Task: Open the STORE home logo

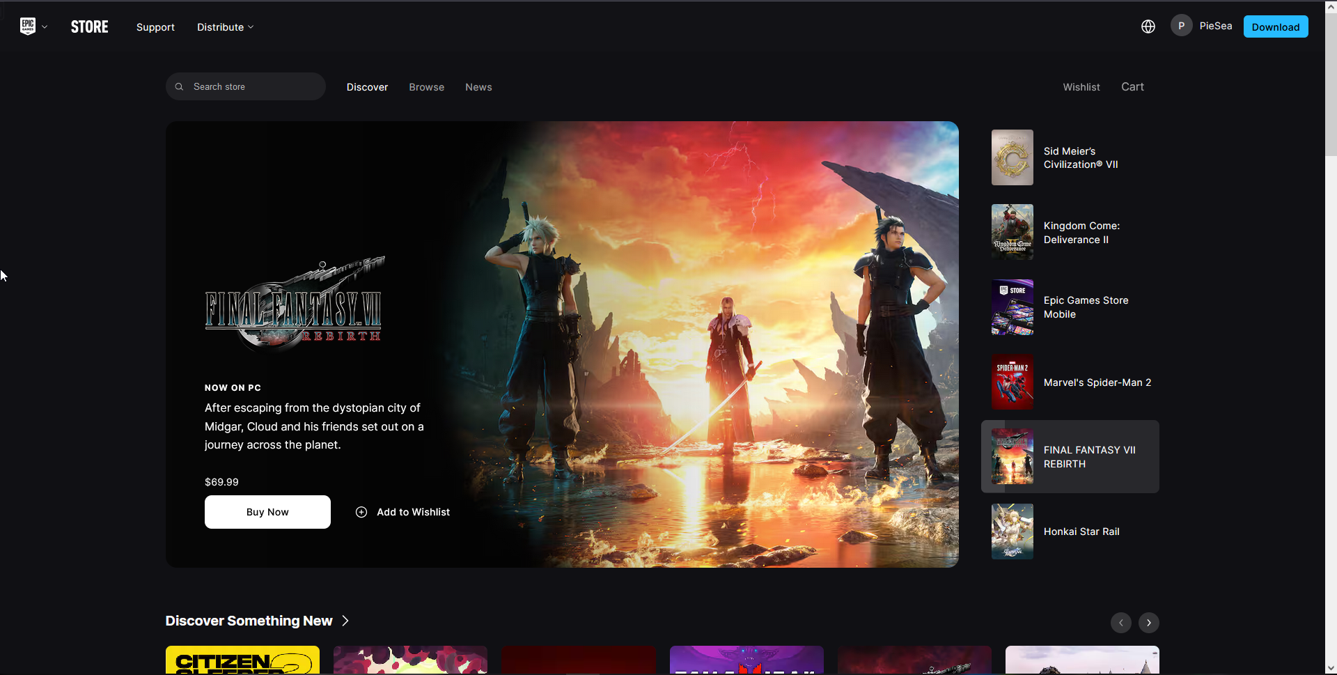Action: [x=90, y=27]
